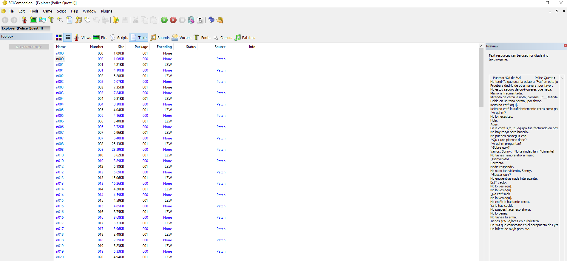Open the Help menu
The height and width of the screenshot is (261, 567).
74,11
